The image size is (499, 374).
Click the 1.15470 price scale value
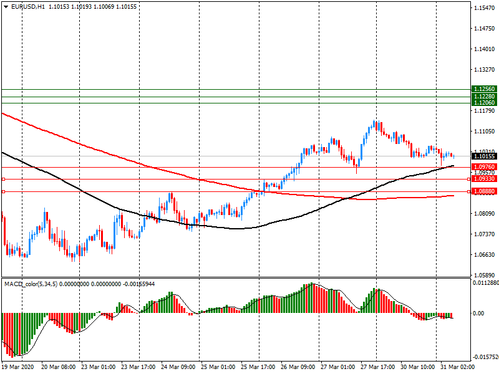tap(485, 8)
